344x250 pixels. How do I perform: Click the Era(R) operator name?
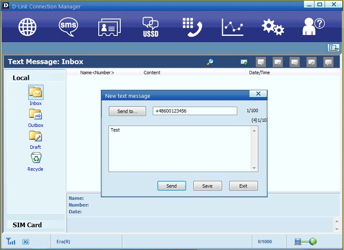[63, 242]
